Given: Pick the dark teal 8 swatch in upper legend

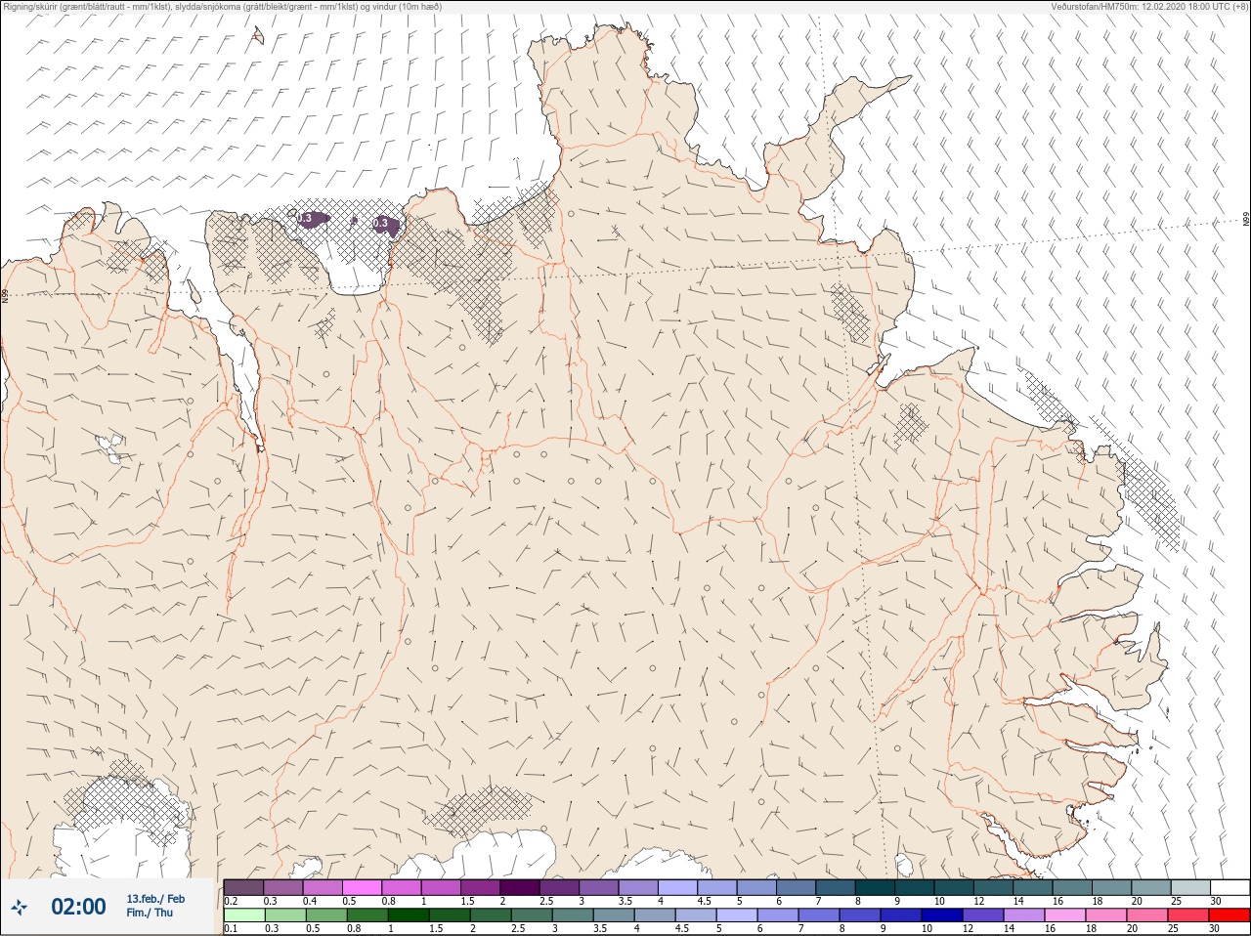Looking at the screenshot, I should click(875, 887).
